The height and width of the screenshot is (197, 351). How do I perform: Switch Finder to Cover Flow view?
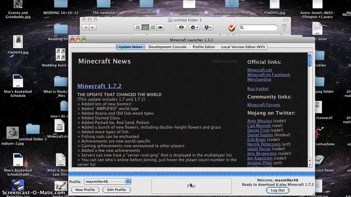[x=160, y=27]
